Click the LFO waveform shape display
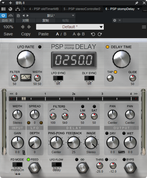 (26, 78)
